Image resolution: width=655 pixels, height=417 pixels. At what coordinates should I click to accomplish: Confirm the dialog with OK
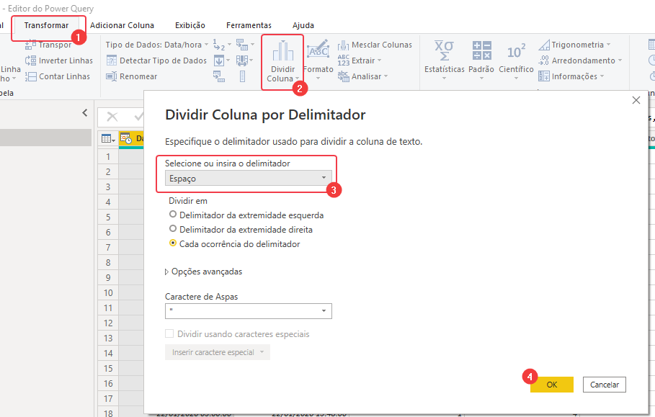point(551,385)
